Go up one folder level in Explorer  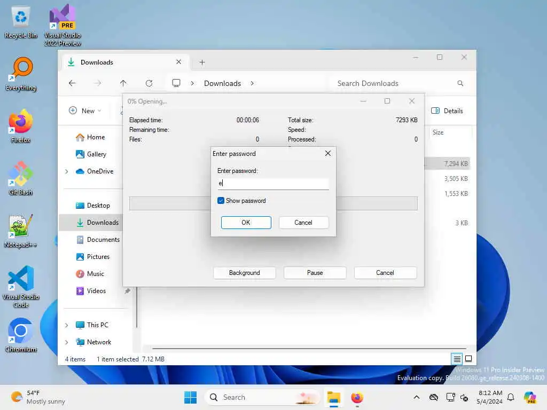coord(123,83)
